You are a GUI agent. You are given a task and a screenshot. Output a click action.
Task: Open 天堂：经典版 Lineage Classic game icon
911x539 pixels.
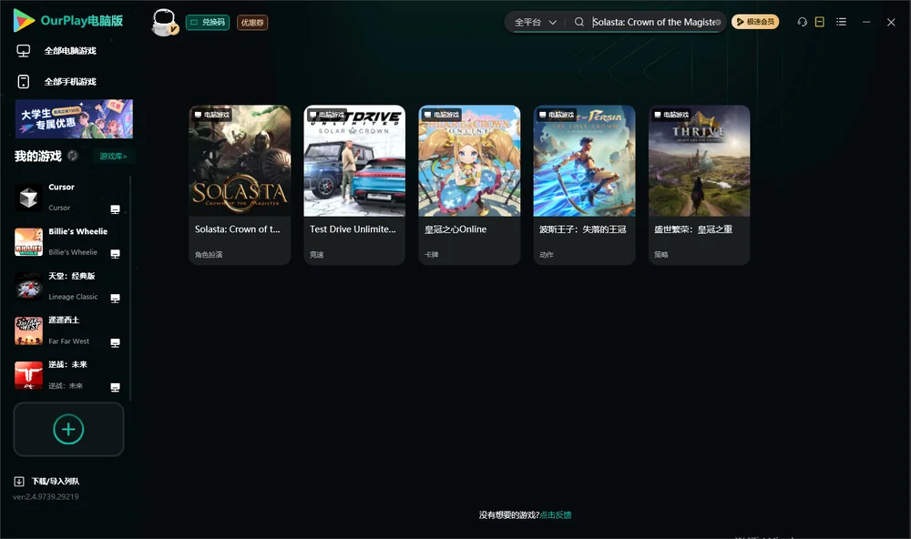coord(28,286)
